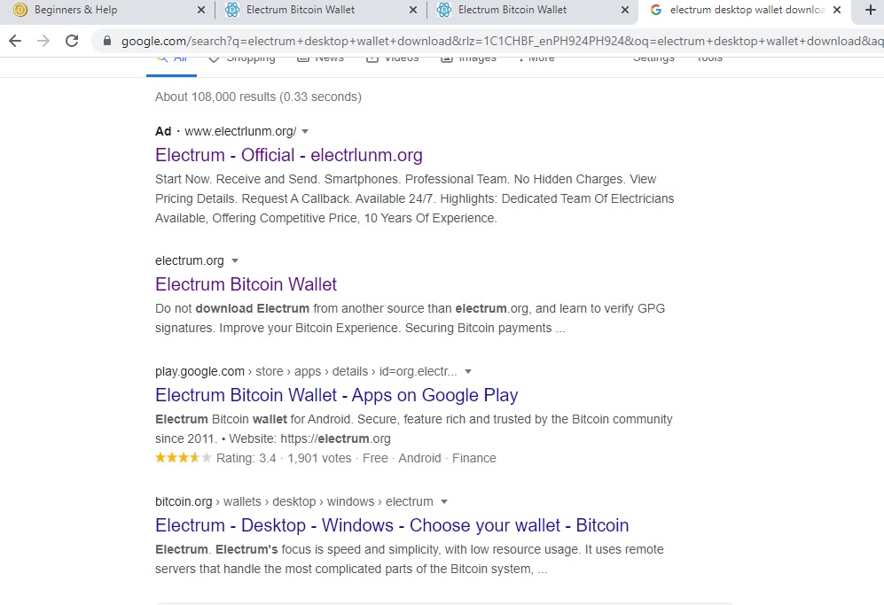Click the star rating of Google Play result
This screenshot has height=605, width=884.
(x=184, y=458)
